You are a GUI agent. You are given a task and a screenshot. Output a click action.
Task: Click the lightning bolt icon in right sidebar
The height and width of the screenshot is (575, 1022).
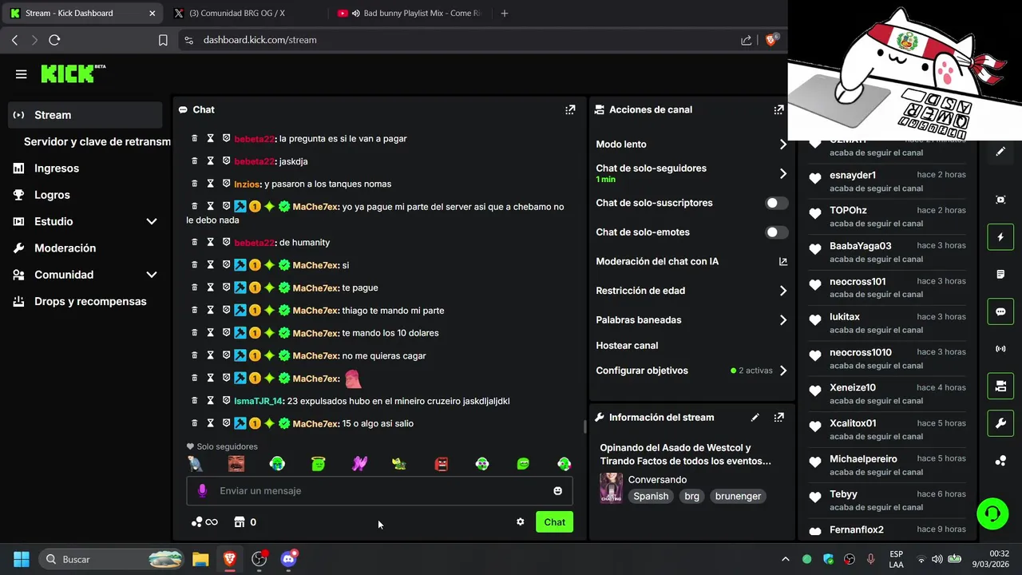point(1000,237)
